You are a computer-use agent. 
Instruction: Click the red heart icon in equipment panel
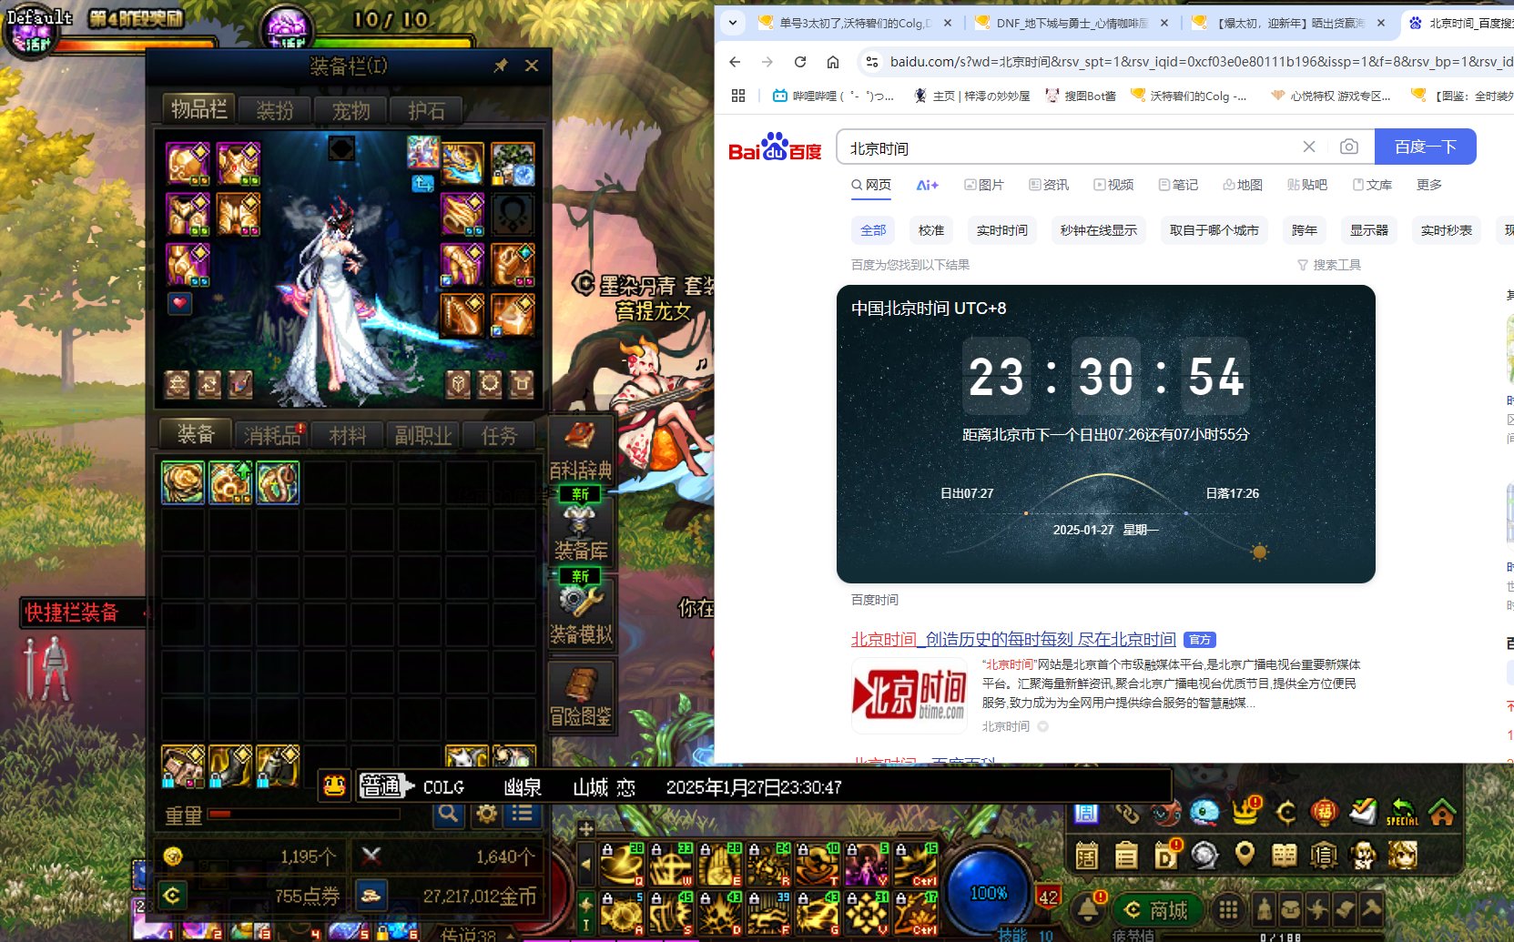coord(180,303)
